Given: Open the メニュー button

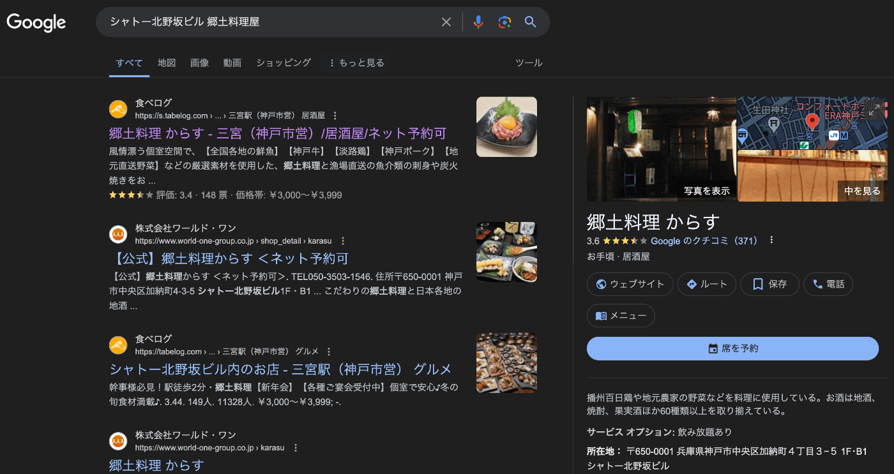Looking at the screenshot, I should tap(621, 315).
